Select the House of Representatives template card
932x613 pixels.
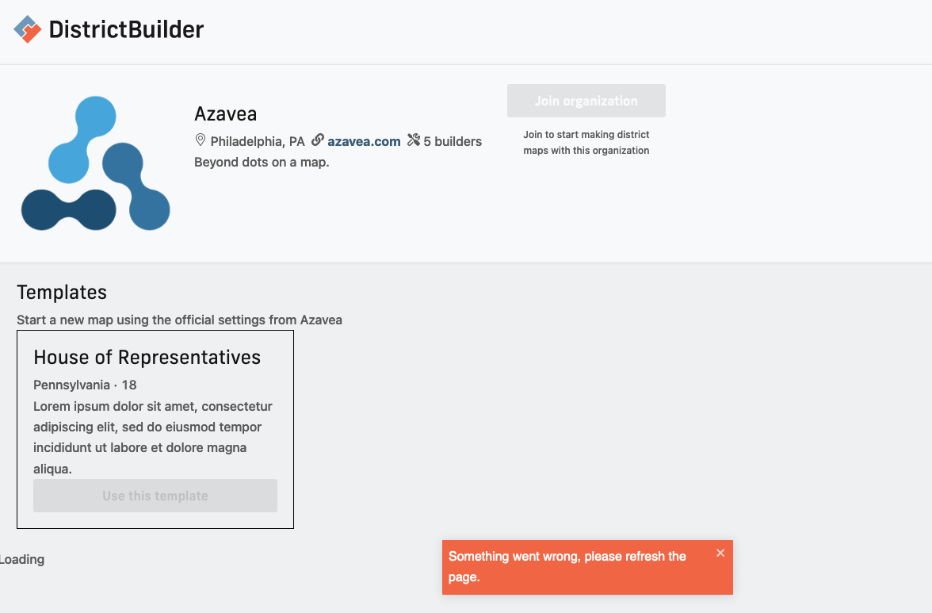pyautogui.click(x=155, y=429)
